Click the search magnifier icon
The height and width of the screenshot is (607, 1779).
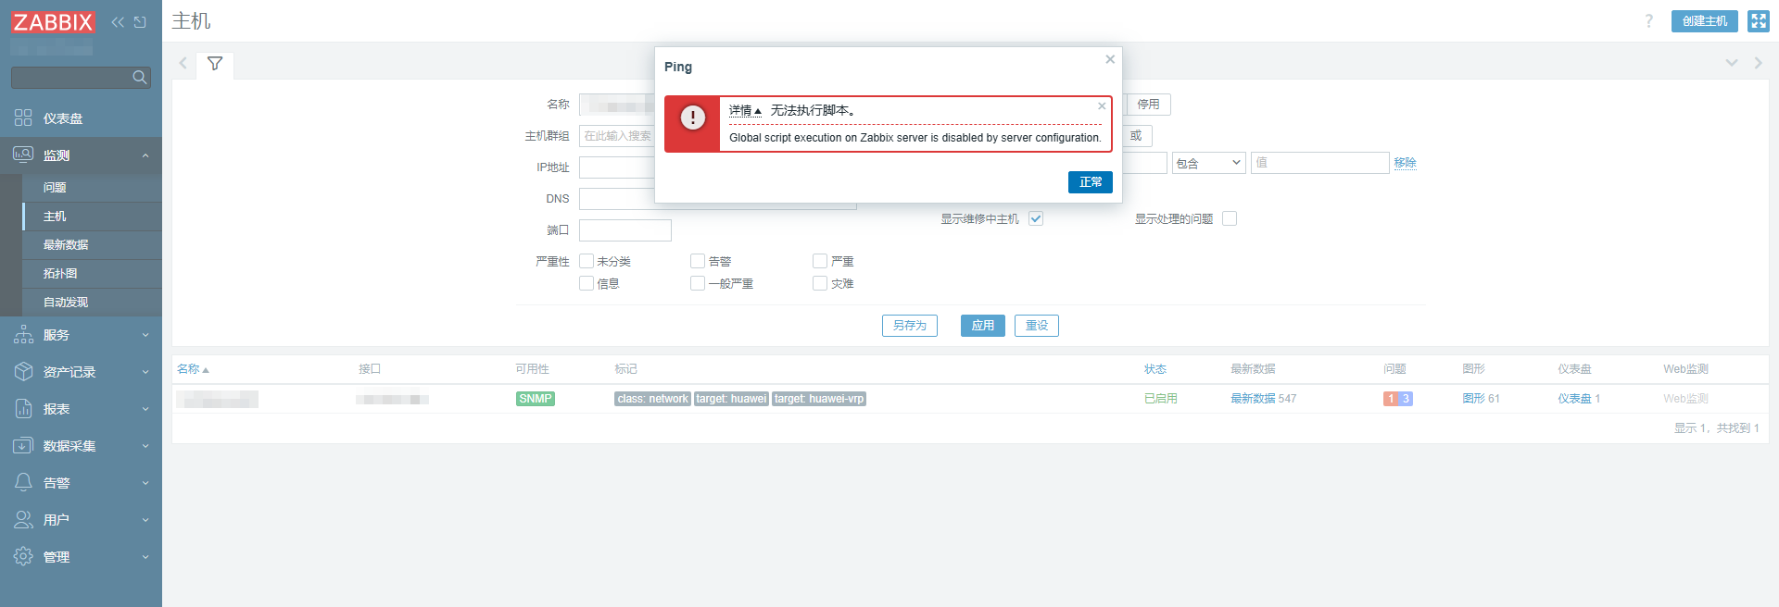140,78
